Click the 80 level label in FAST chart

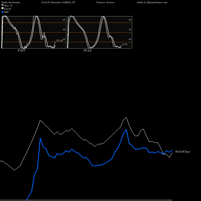(x=64, y=20)
